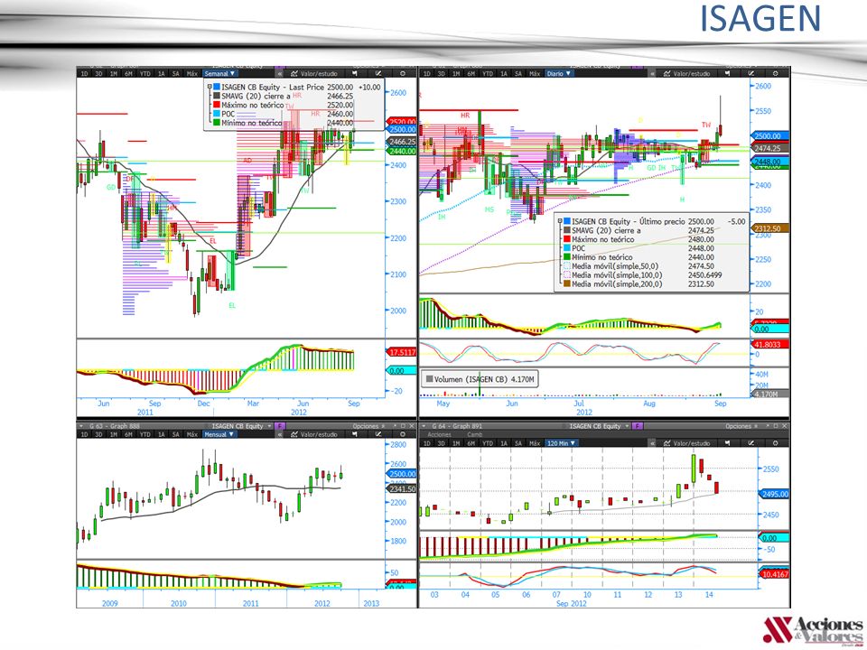Collapse toolbar with « arrows in the Diario chart
867x650 pixels.
(x=652, y=73)
